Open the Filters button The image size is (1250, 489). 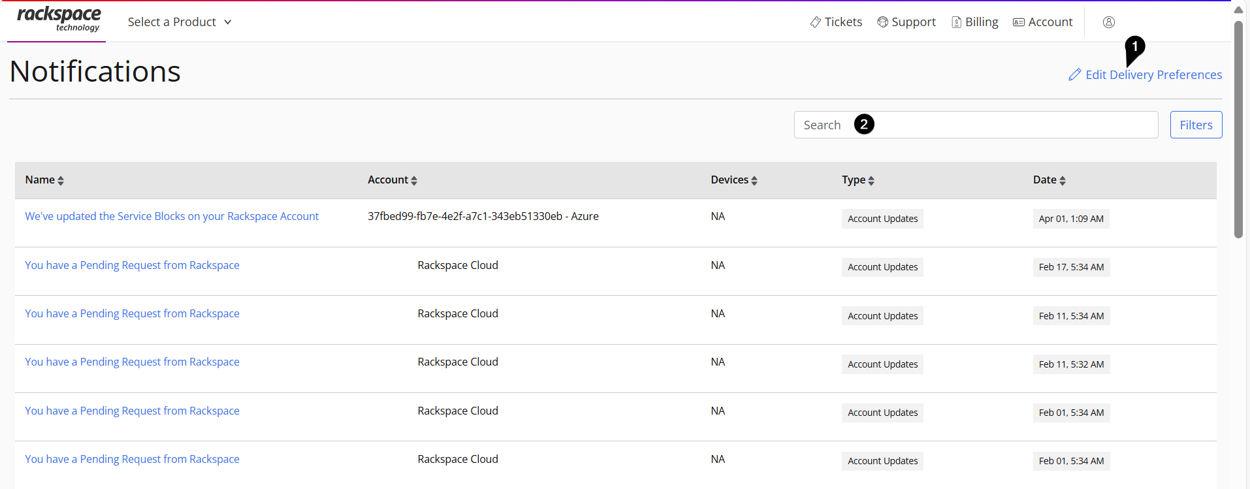1196,125
